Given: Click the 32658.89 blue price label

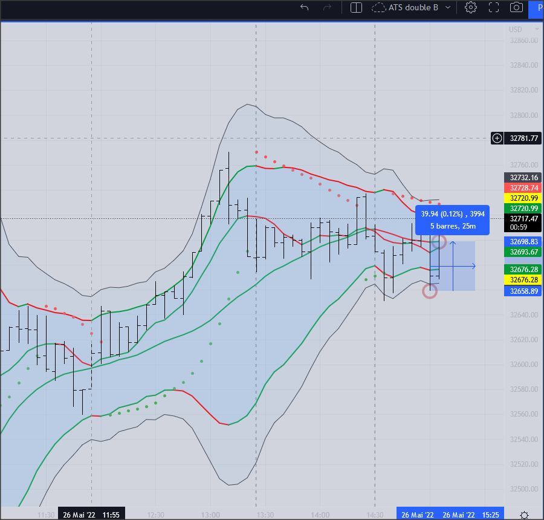Looking at the screenshot, I should coord(523,291).
